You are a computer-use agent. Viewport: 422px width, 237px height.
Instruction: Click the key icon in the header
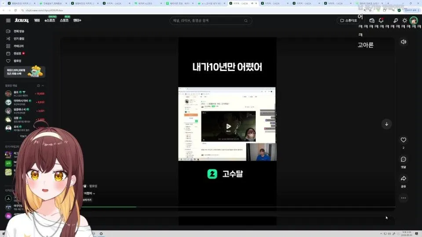(395, 21)
